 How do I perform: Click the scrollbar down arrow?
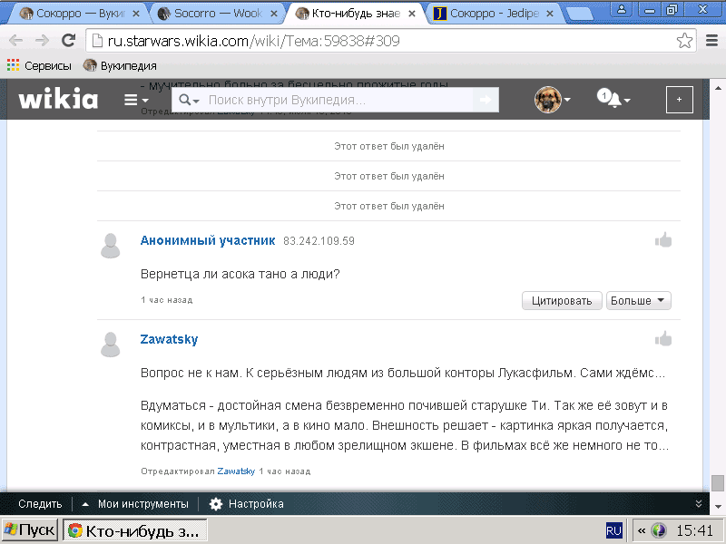[718, 507]
